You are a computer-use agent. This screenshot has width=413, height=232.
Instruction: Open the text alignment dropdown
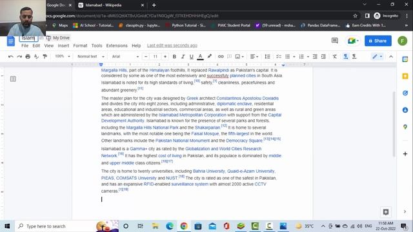tap(254, 57)
